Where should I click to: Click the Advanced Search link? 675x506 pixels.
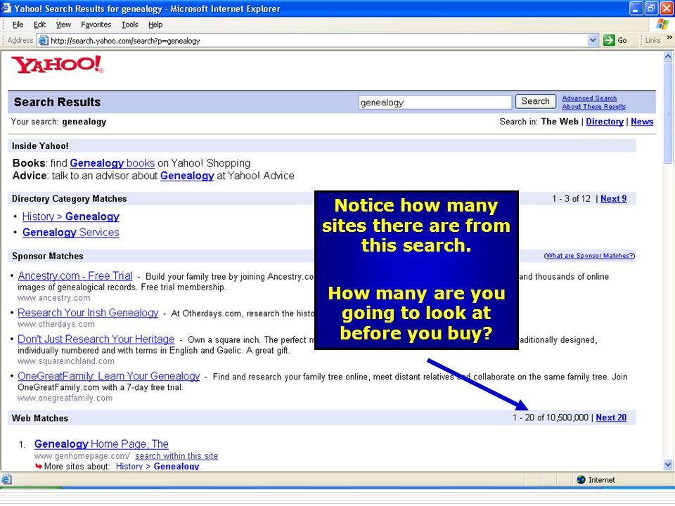coord(589,98)
